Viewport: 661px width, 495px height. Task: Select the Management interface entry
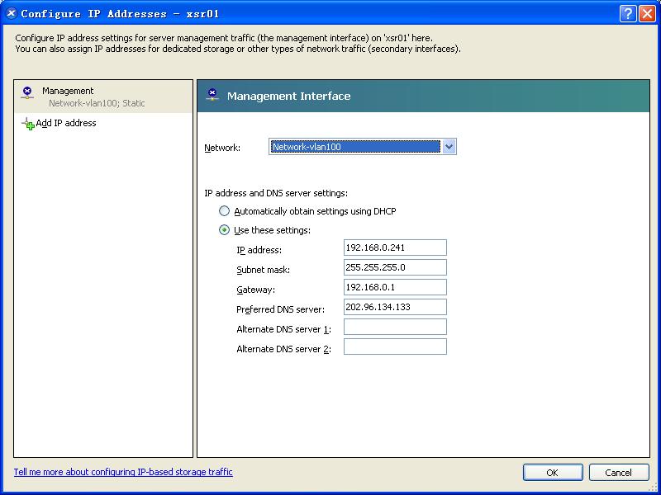(x=103, y=97)
